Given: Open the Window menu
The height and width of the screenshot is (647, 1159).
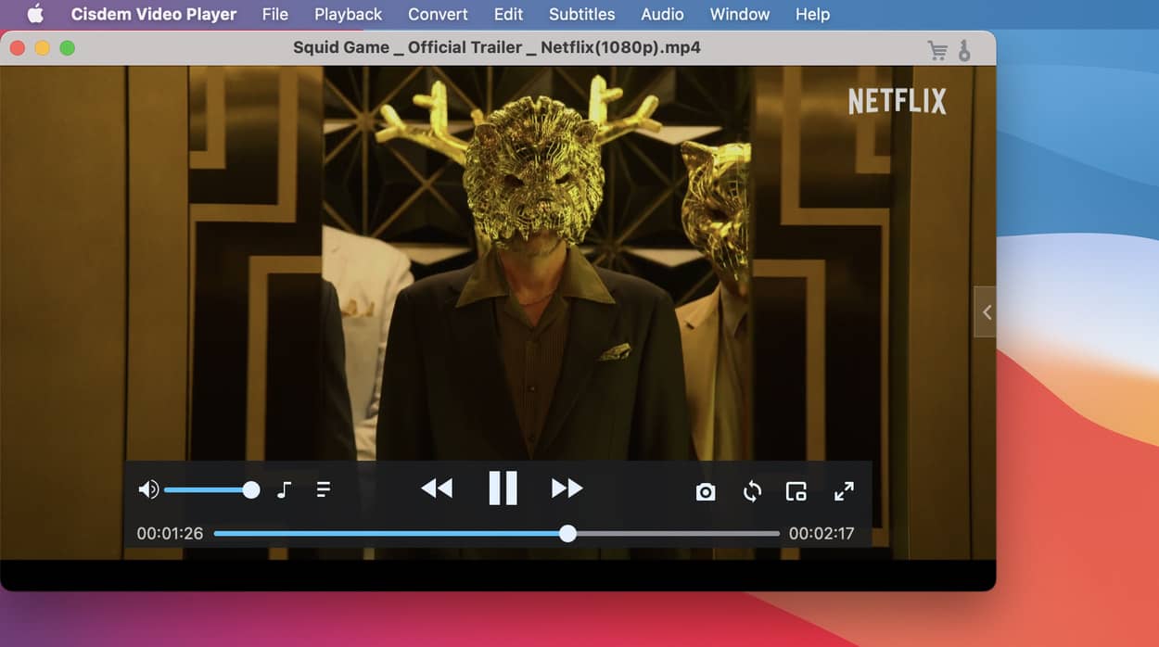Looking at the screenshot, I should tap(739, 14).
